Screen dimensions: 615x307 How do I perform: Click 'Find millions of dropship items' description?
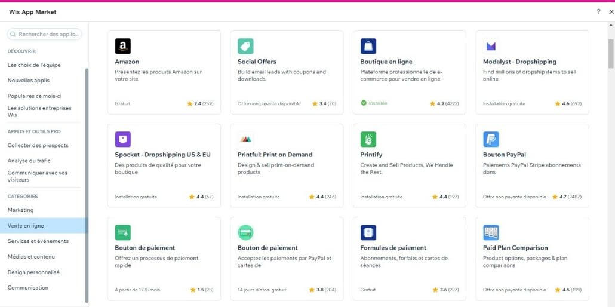click(x=530, y=76)
